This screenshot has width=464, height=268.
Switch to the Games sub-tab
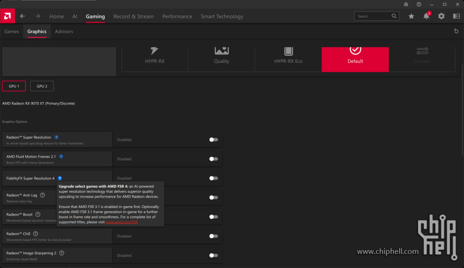[x=11, y=31]
